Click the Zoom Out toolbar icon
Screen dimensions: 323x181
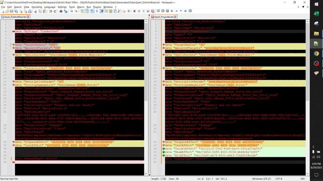coord(76,11)
